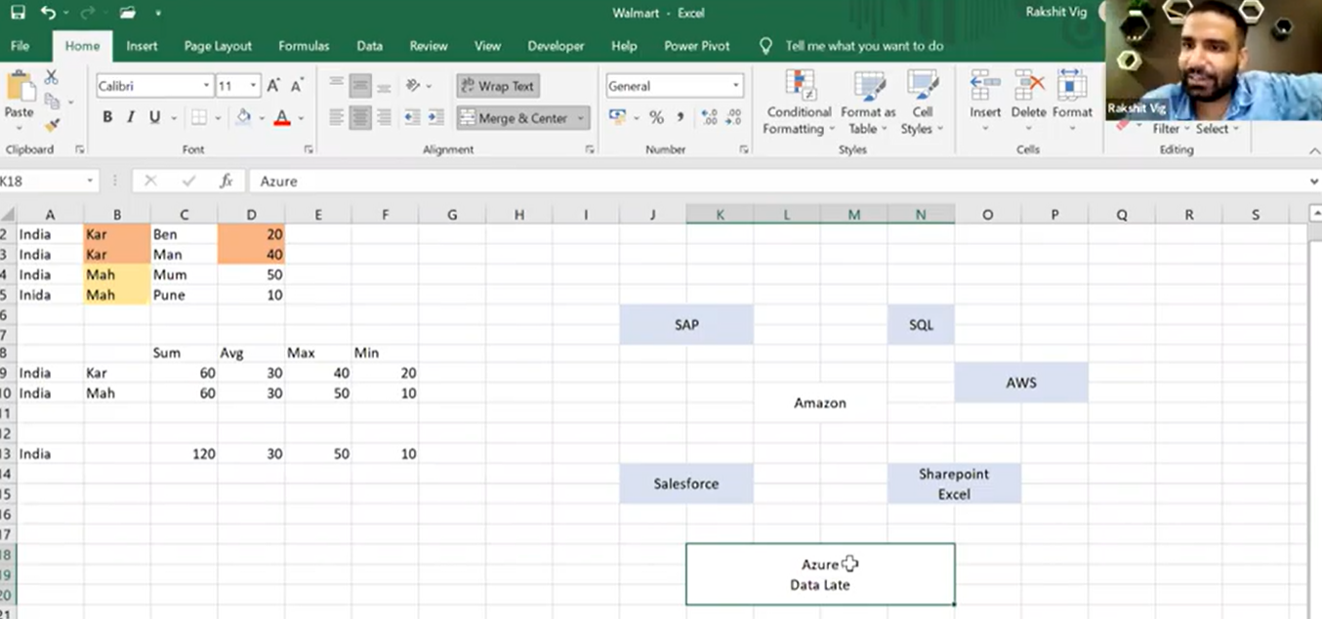Click the Cut scissors icon
The height and width of the screenshot is (619, 1322).
click(x=52, y=78)
